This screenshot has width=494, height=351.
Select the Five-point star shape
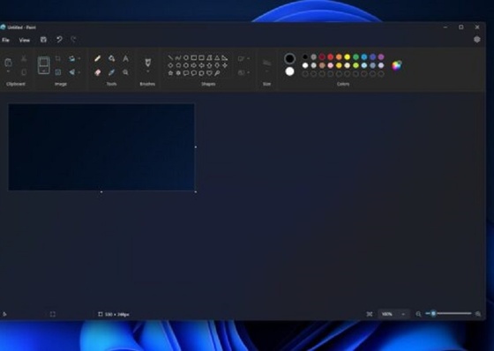(170, 73)
